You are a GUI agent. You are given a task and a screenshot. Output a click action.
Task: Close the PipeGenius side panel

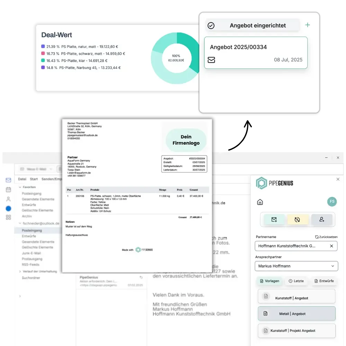pyautogui.click(x=338, y=179)
